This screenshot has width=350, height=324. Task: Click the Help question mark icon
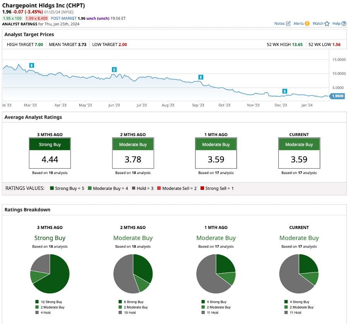[344, 24]
